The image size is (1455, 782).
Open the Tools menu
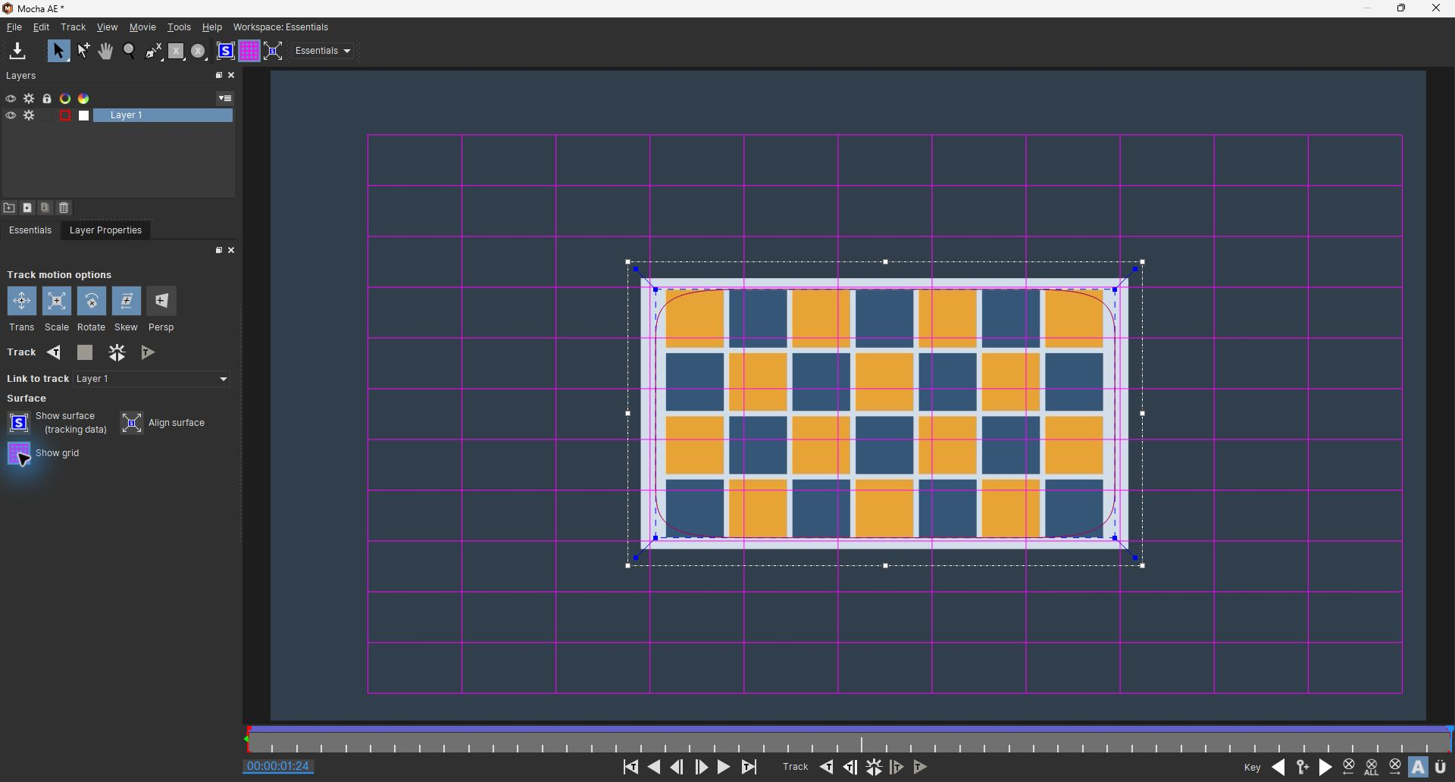[179, 27]
